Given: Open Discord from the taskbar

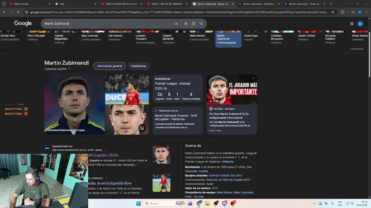Looking at the screenshot, I should pos(224,203).
